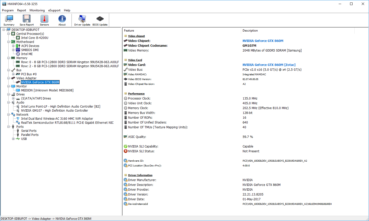The width and height of the screenshot is (369, 221).
Task: Click the green check icon for SLI Capability
Action: 125,146
